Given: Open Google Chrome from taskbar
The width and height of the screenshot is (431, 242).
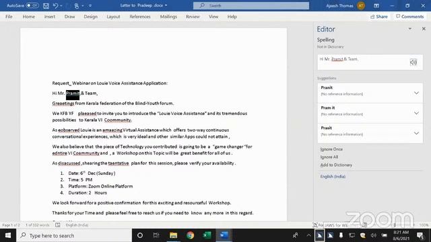Looking at the screenshot, I should tap(190, 235).
